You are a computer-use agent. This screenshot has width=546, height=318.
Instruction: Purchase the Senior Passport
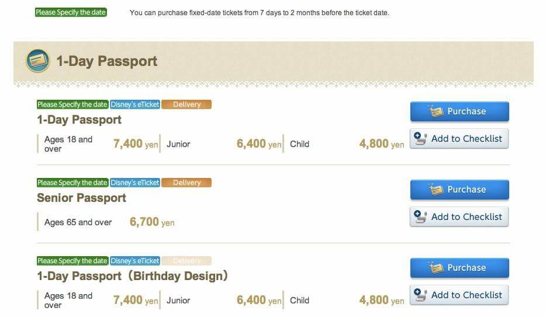click(x=459, y=190)
